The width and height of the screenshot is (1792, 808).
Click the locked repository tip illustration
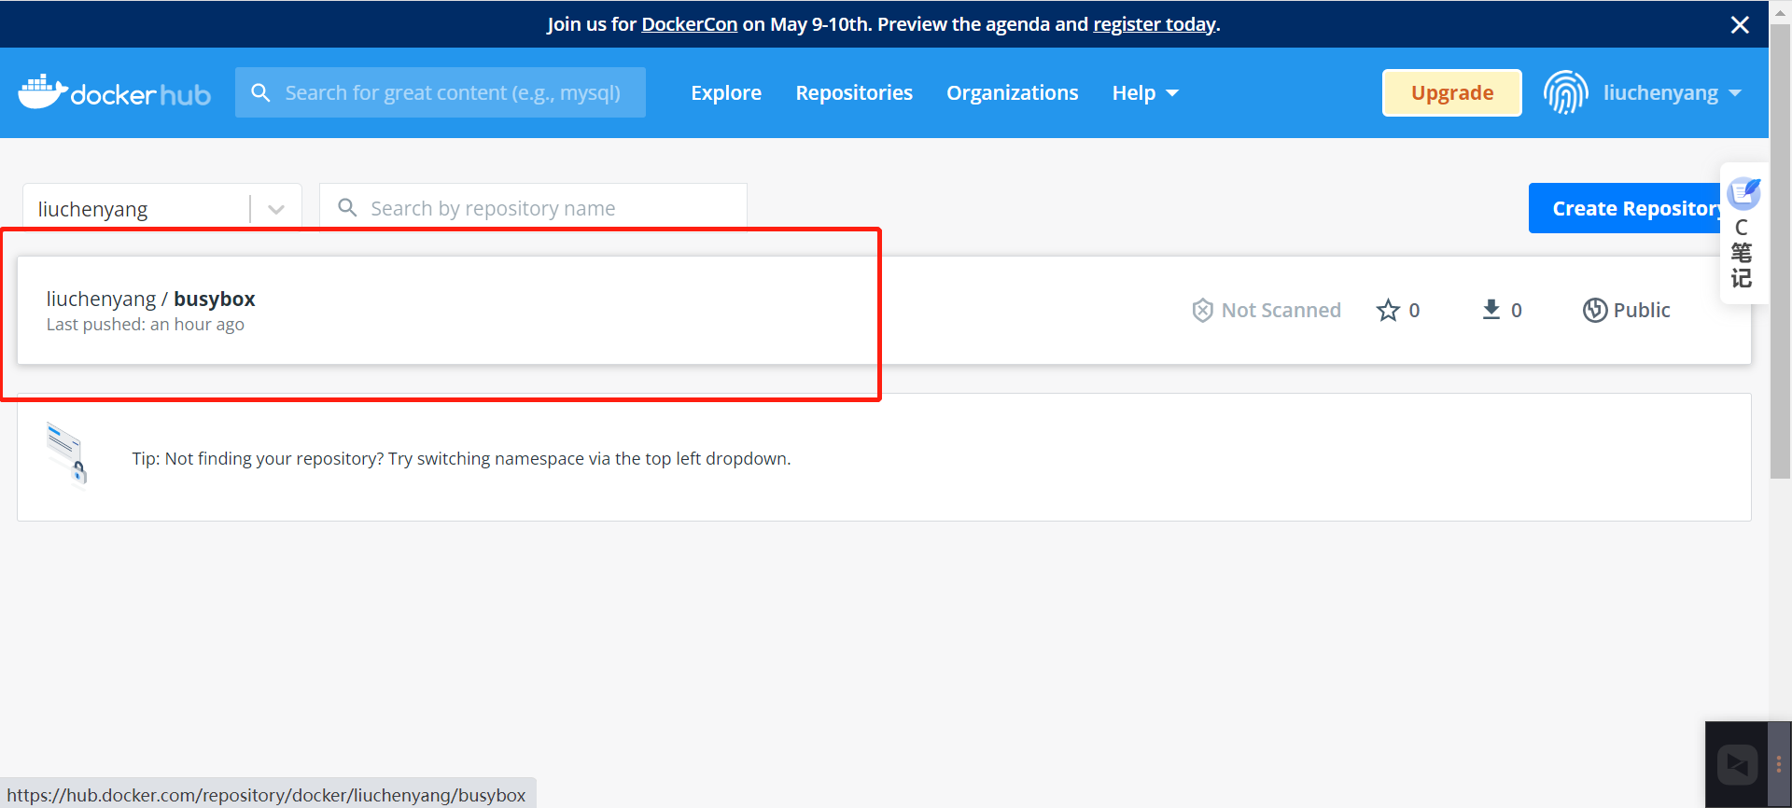pyautogui.click(x=66, y=454)
